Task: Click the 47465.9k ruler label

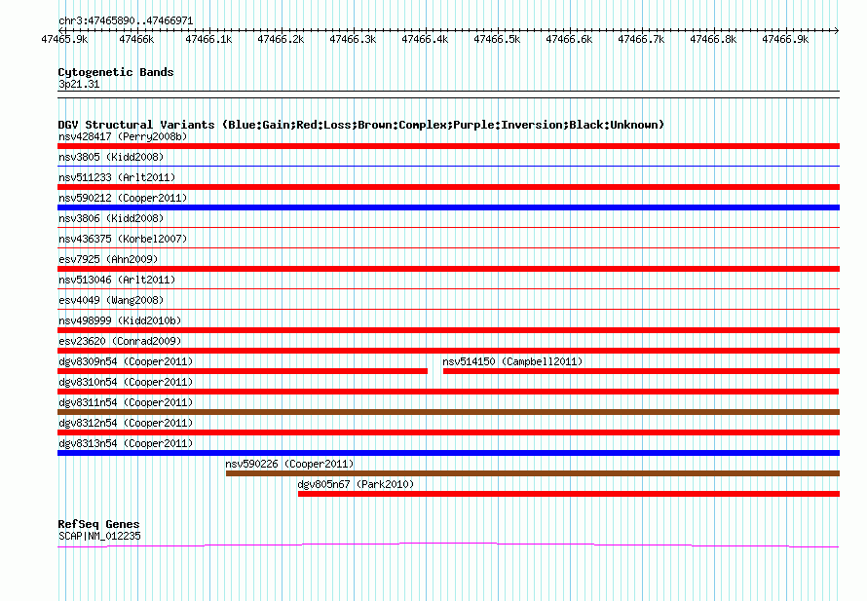Action: coord(64,39)
